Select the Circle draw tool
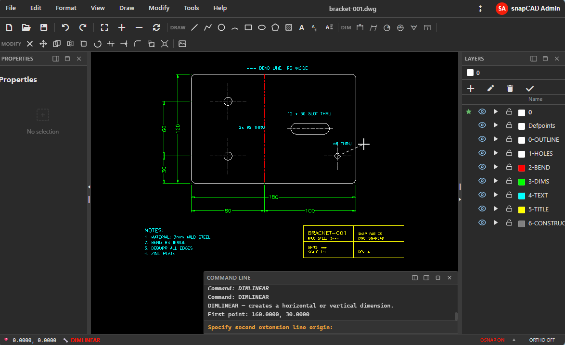This screenshot has width=565, height=345. pyautogui.click(x=221, y=27)
